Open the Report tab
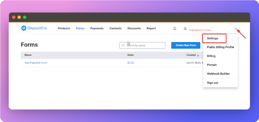Screen dimensions: 259x122 151,28
